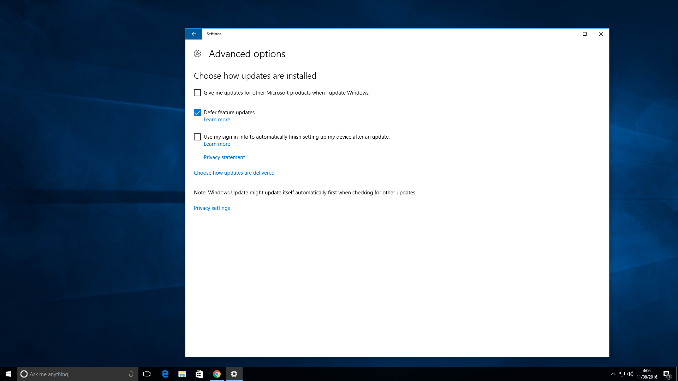678x381 pixels.
Task: Open the Action Center notifications icon
Action: point(666,374)
